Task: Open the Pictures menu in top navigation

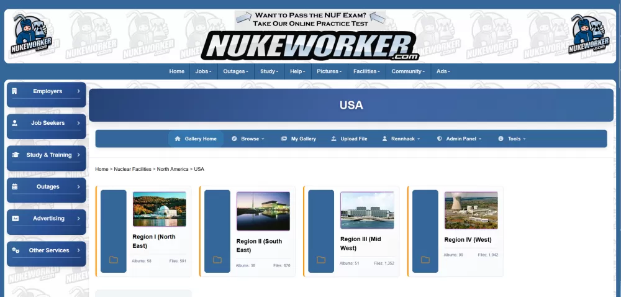Action: tap(330, 71)
